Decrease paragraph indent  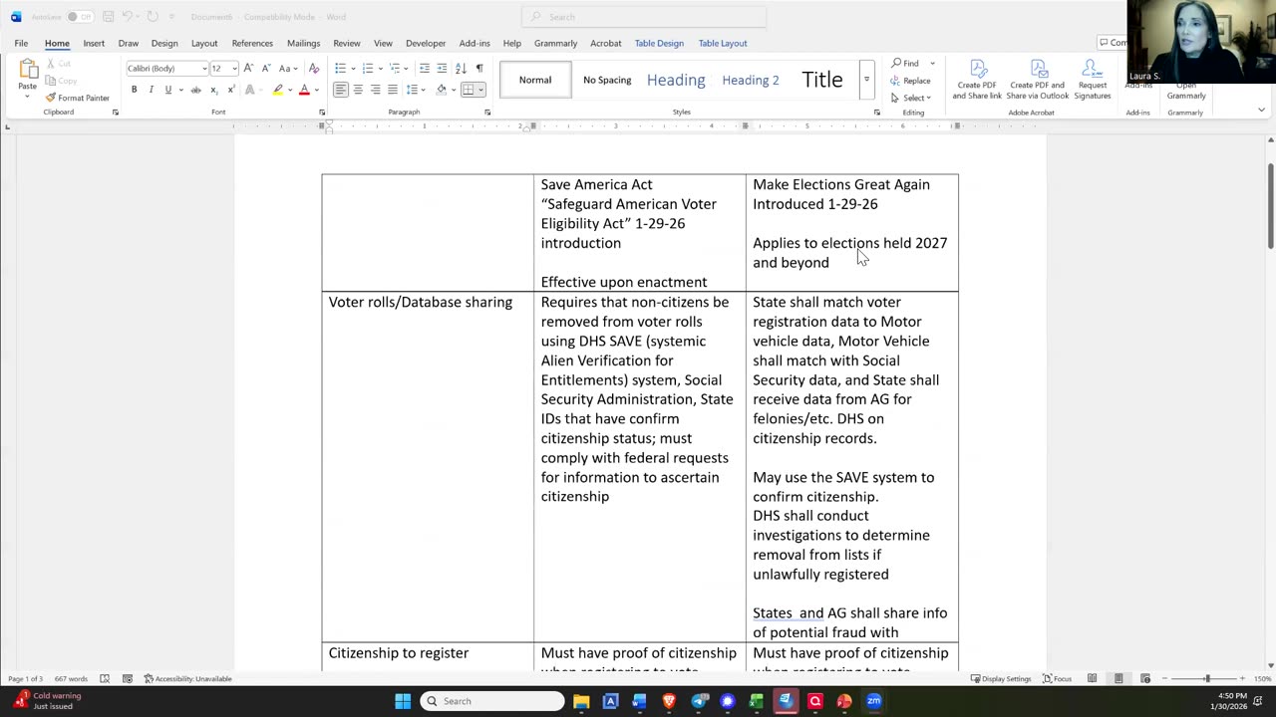(x=424, y=68)
